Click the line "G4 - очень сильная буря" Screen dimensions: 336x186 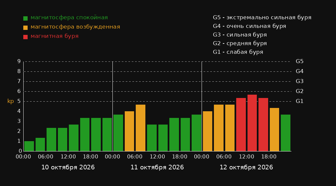[250, 26]
